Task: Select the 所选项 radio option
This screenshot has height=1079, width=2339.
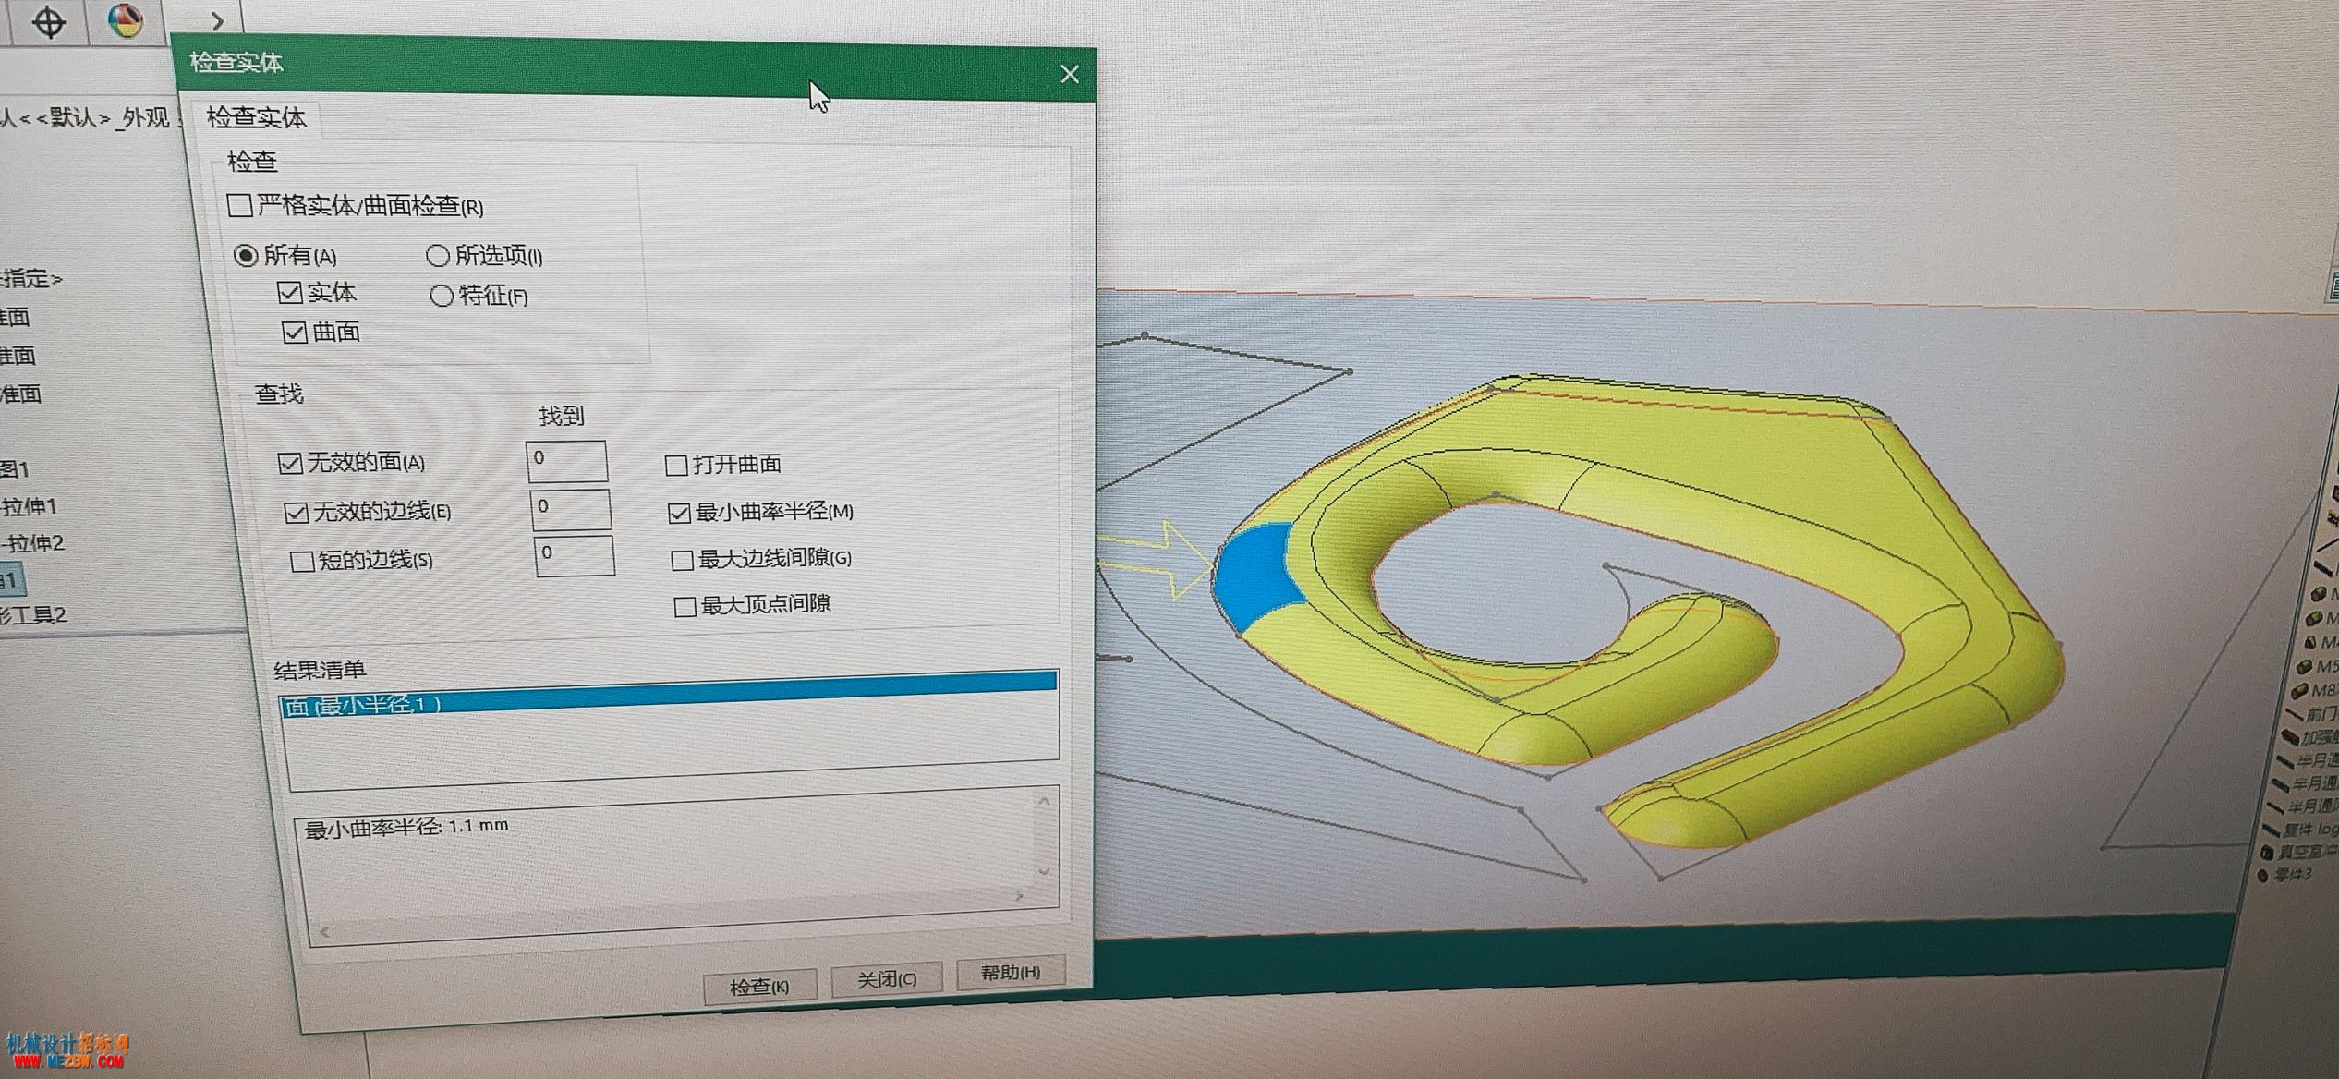Action: 438,255
